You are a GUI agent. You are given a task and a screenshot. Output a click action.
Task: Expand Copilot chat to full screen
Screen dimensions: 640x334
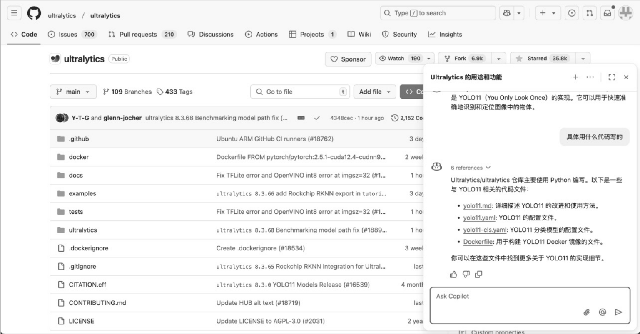pos(612,77)
